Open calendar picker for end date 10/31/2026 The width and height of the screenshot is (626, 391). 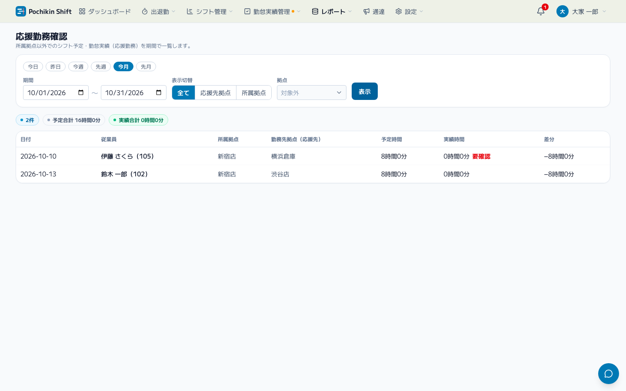tap(159, 93)
